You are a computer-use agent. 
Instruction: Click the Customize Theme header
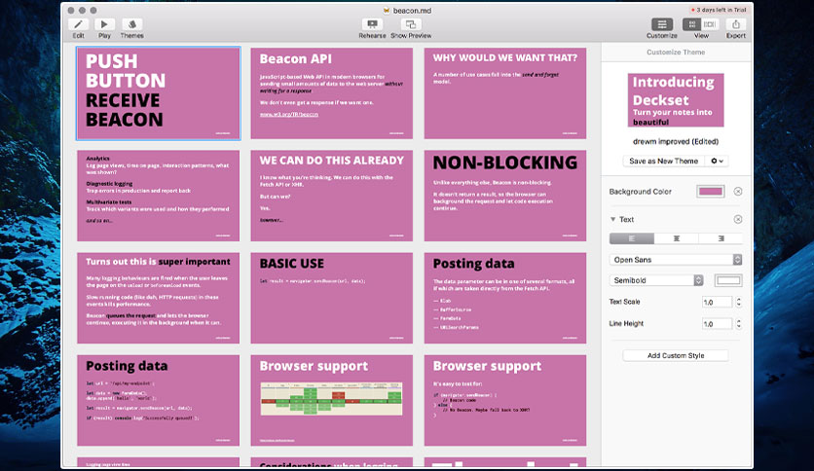676,52
